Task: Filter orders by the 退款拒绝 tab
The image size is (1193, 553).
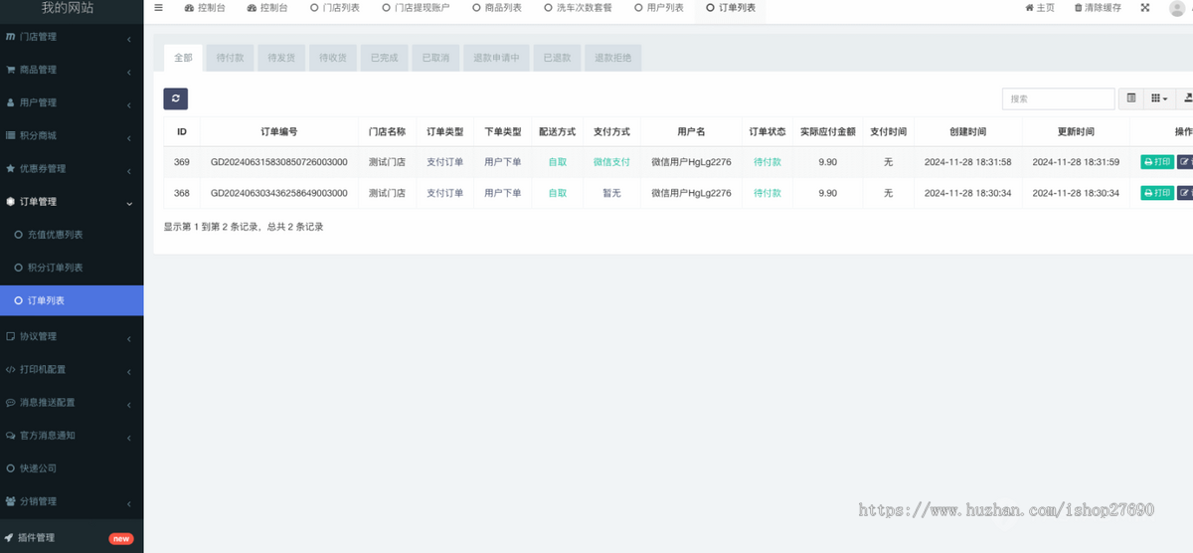Action: click(613, 58)
